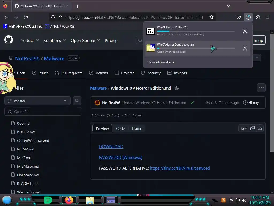
Task: Open the Actions tab
Action: (x=98, y=73)
